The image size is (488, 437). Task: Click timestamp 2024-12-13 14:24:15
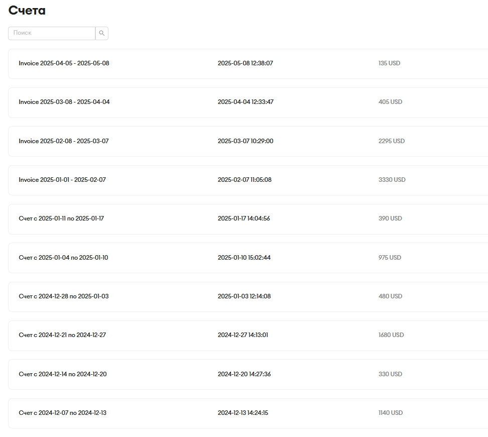coord(243,413)
